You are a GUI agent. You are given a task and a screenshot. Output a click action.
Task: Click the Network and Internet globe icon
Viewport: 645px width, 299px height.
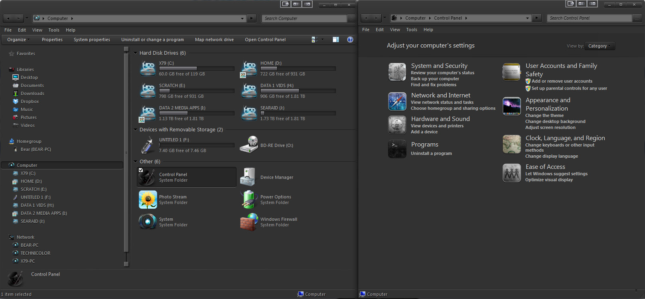pyautogui.click(x=397, y=101)
